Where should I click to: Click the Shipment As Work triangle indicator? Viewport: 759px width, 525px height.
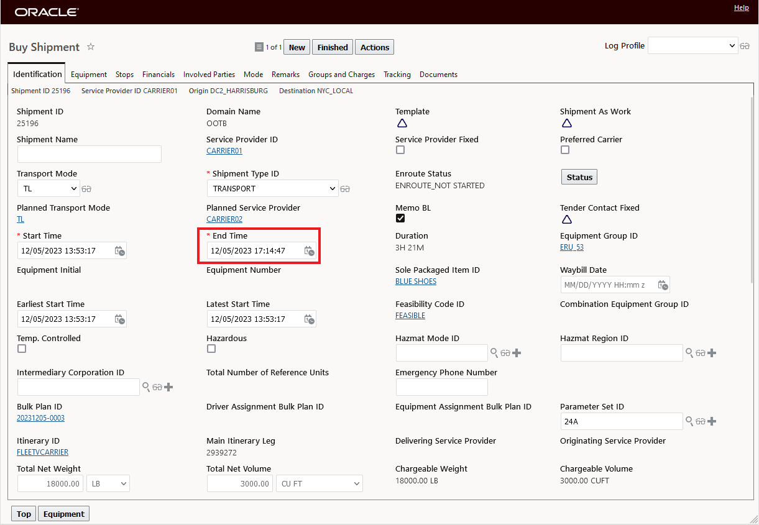click(x=566, y=123)
